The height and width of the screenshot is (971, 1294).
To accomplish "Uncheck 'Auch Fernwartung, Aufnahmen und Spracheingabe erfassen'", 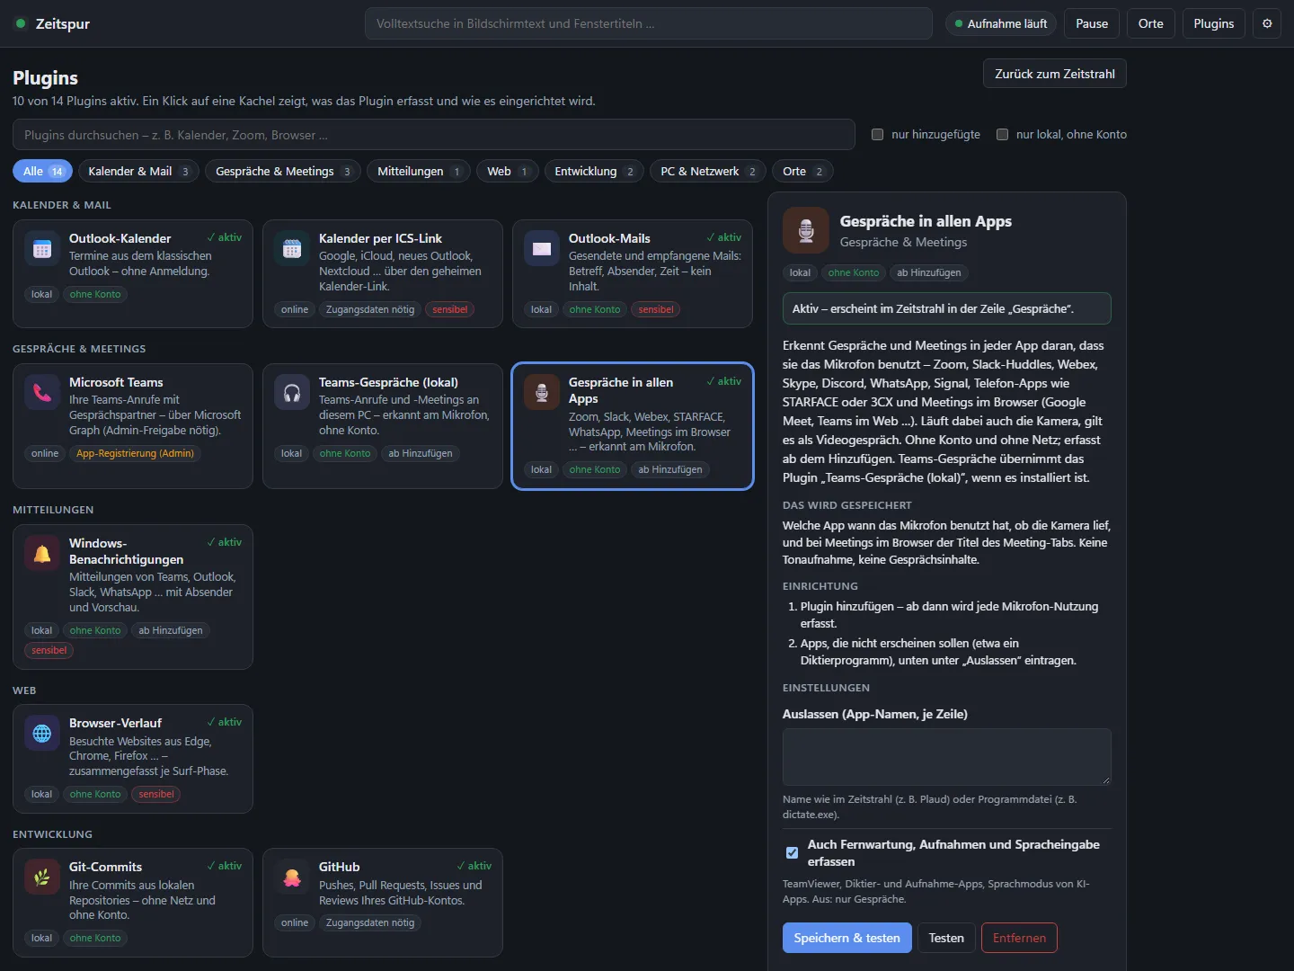I will click(x=792, y=852).
